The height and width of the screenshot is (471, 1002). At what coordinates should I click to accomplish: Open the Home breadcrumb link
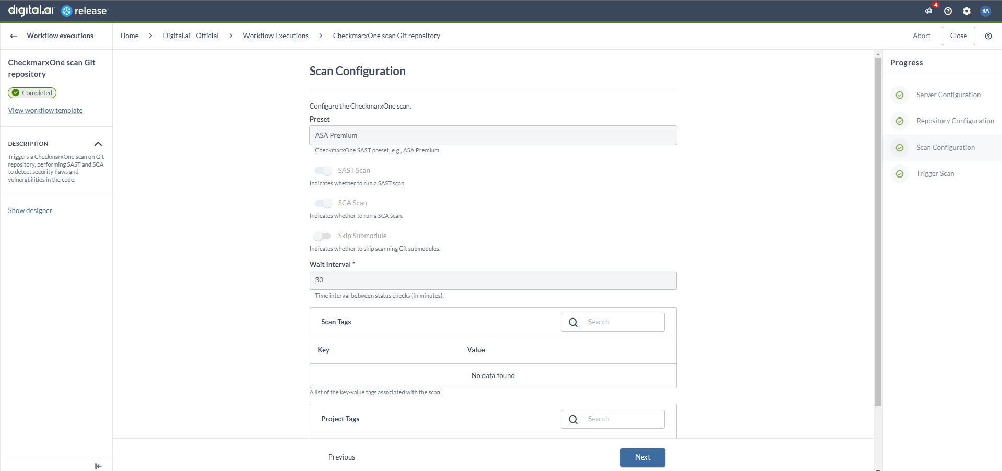(129, 36)
